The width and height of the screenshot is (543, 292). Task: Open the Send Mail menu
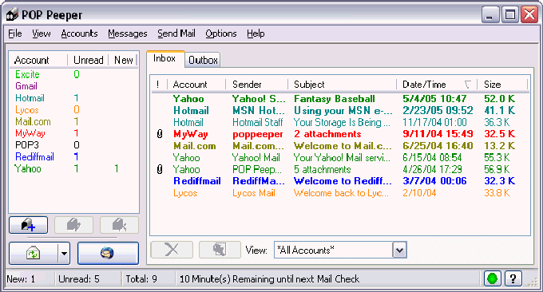pos(176,34)
